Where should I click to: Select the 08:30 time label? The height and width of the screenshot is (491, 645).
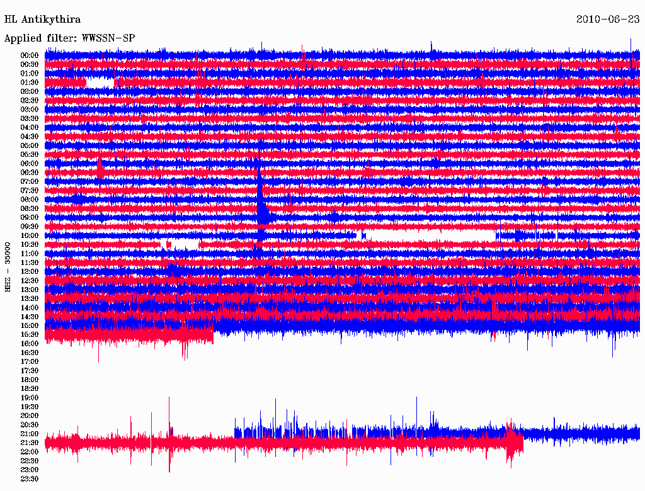click(x=30, y=208)
